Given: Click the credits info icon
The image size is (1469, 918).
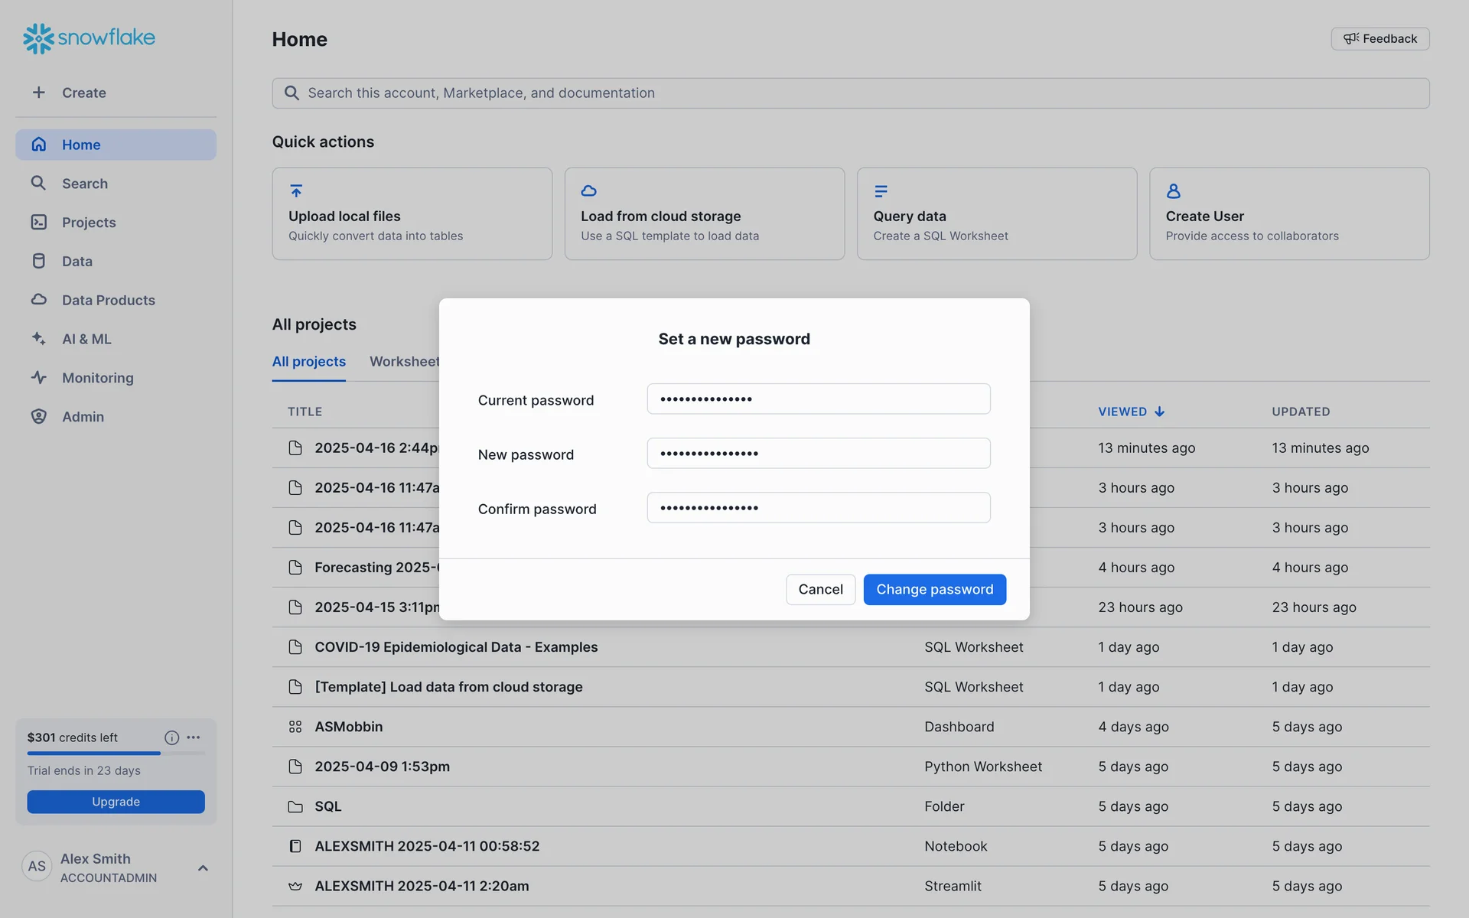Looking at the screenshot, I should click(x=171, y=737).
